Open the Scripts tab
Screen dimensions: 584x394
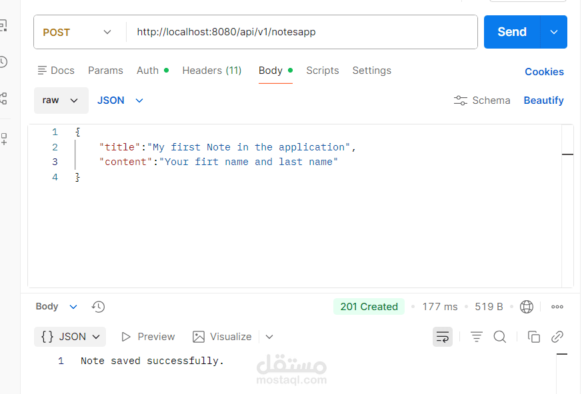323,71
